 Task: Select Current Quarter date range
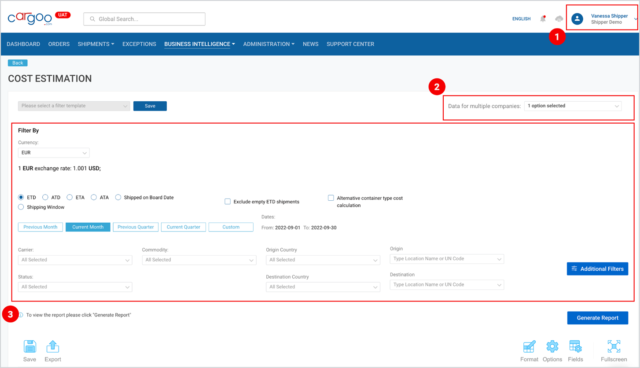click(184, 227)
